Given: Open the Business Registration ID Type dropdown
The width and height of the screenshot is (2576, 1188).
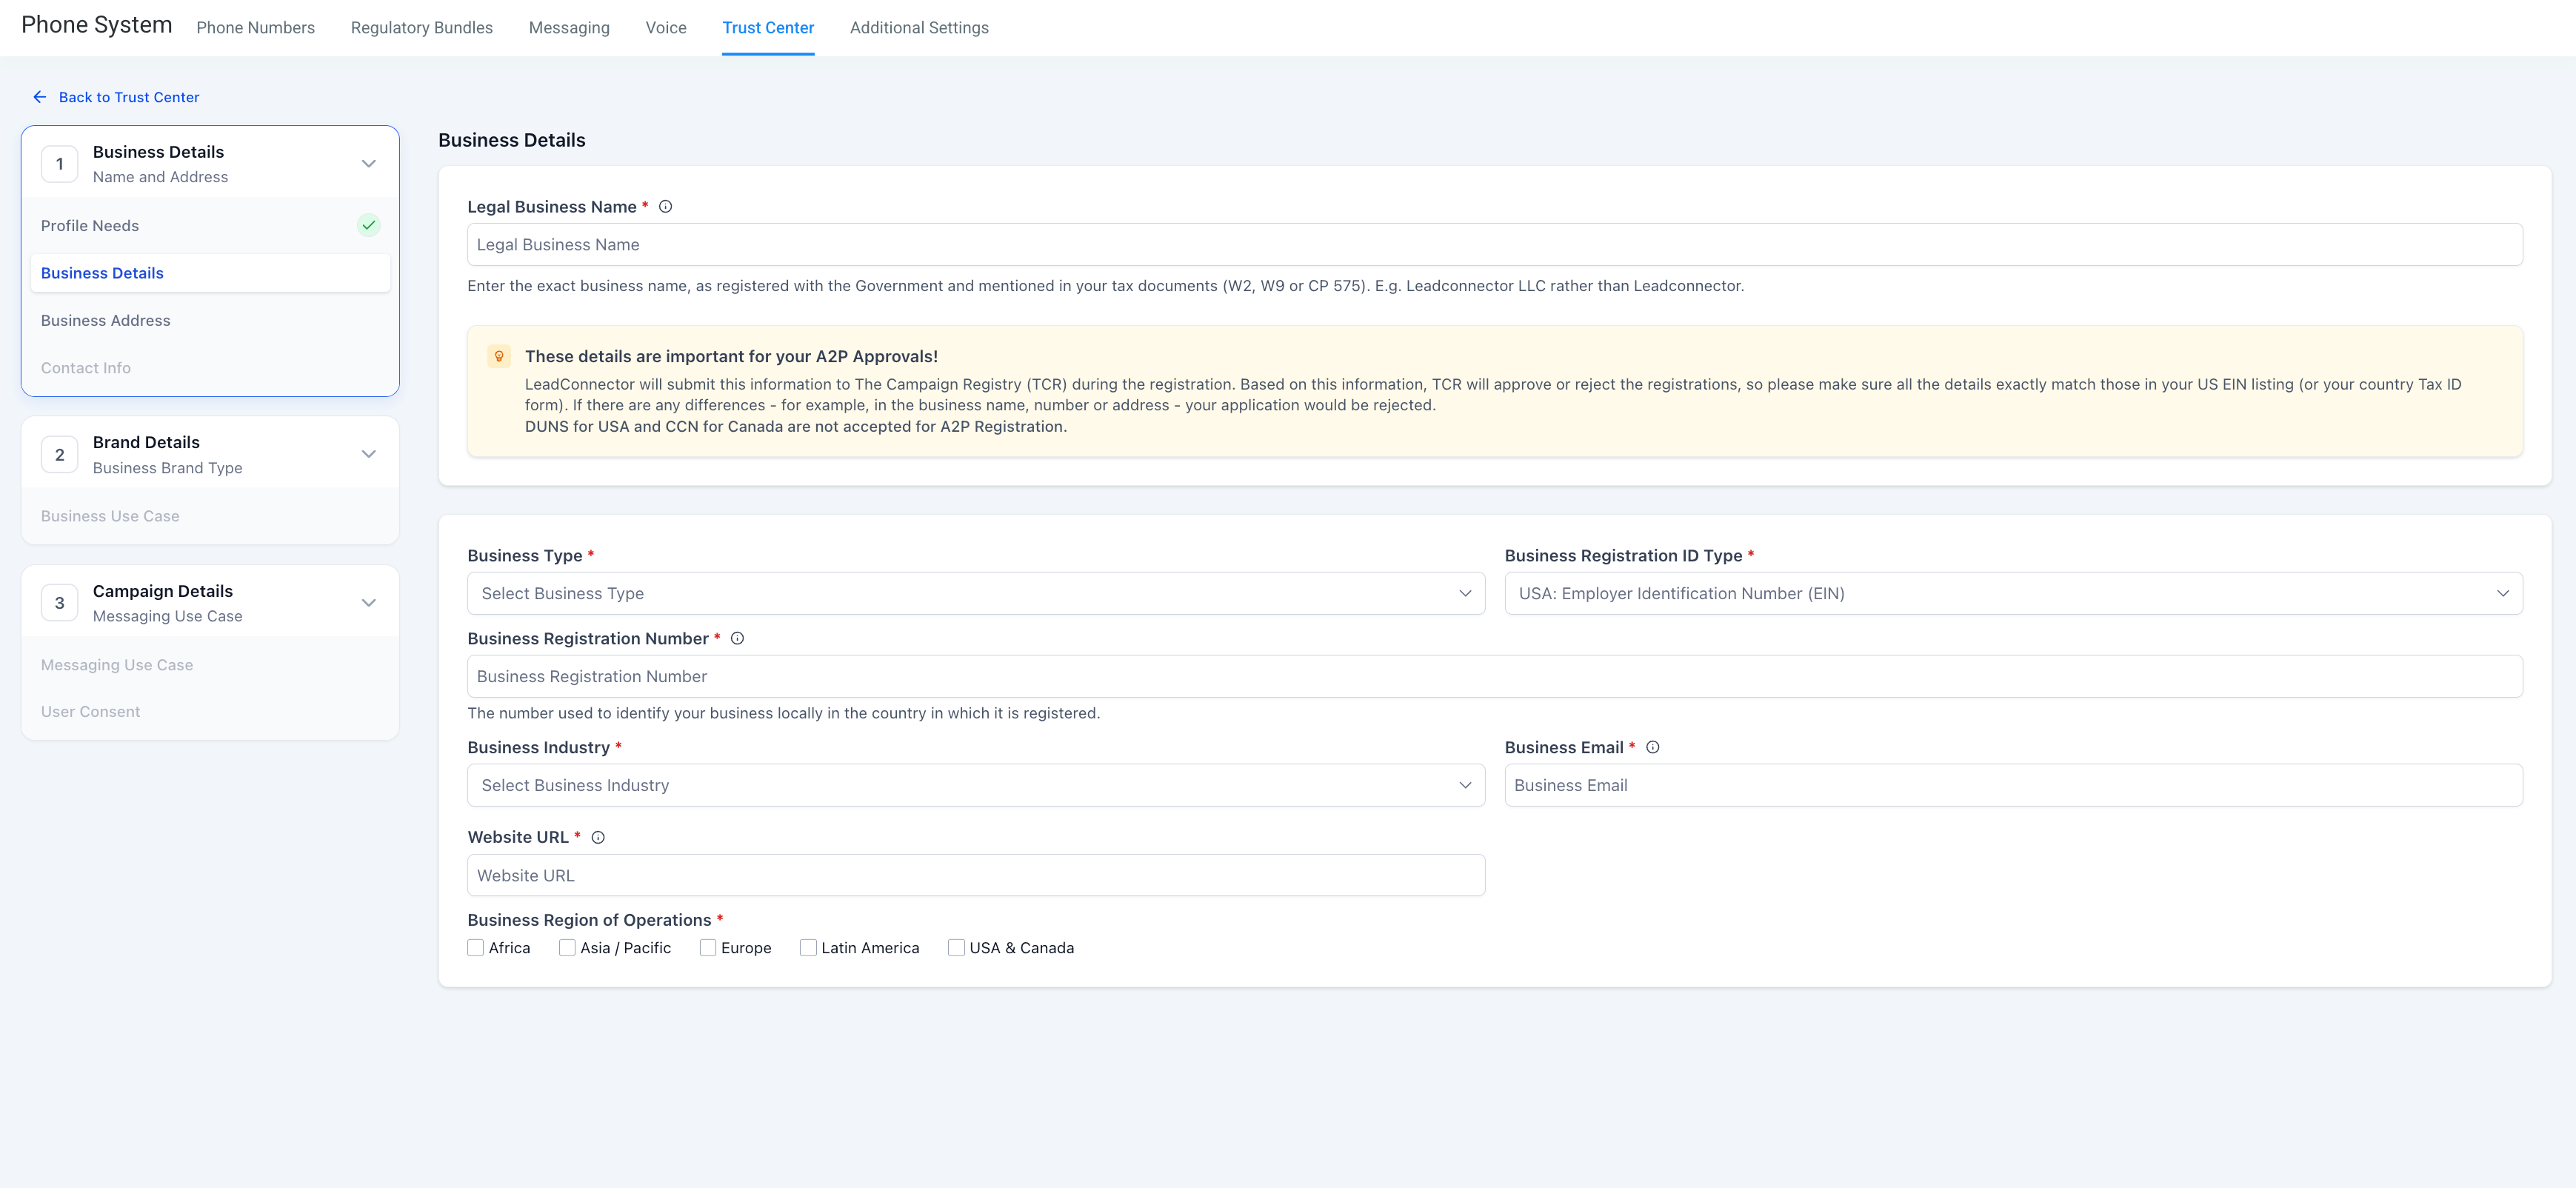Looking at the screenshot, I should point(2013,593).
